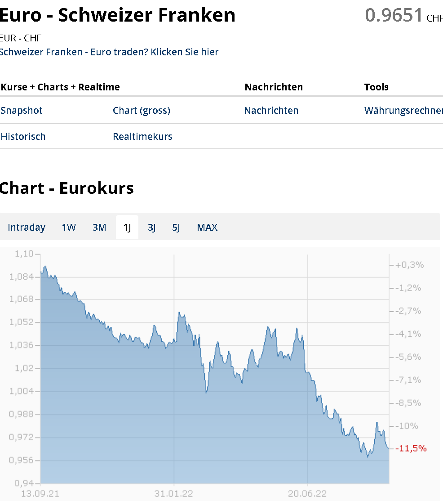Click the 0.9651 exchange rate value
Screen dimensions: 443x501
click(x=394, y=15)
